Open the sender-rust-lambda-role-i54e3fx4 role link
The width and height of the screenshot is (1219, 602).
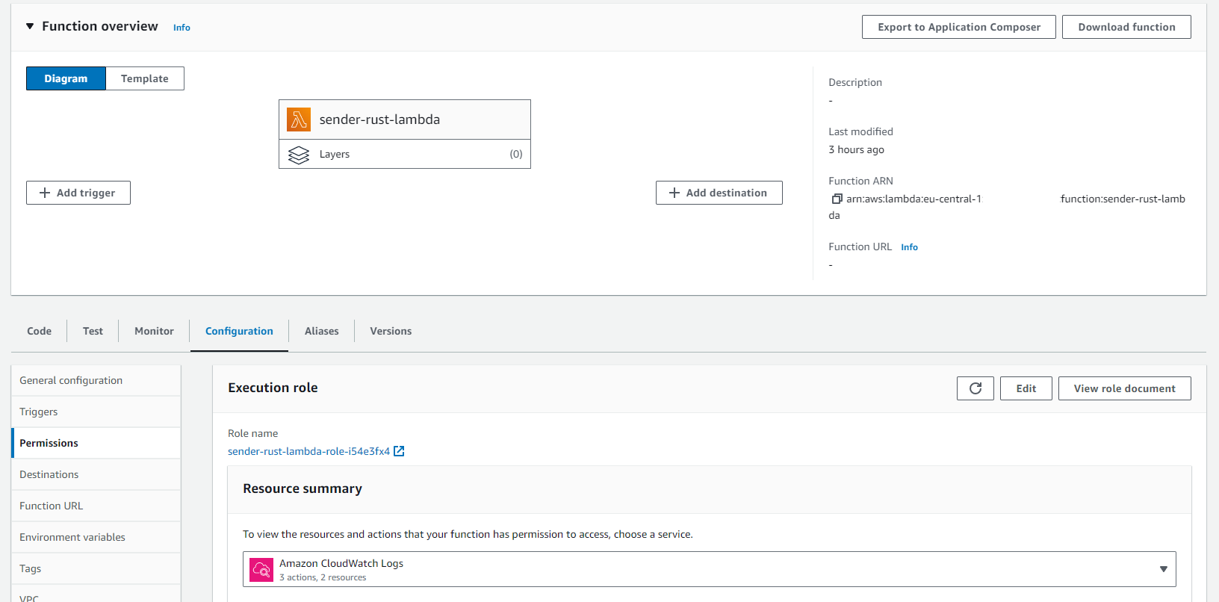[x=309, y=451]
